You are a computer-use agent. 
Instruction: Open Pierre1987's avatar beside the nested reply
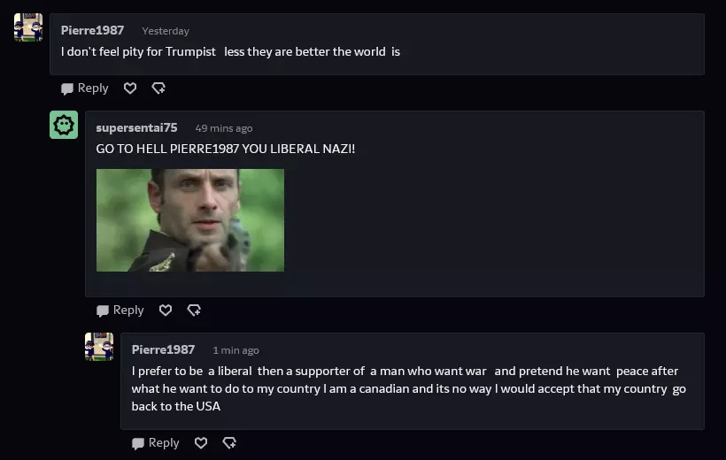point(99,347)
